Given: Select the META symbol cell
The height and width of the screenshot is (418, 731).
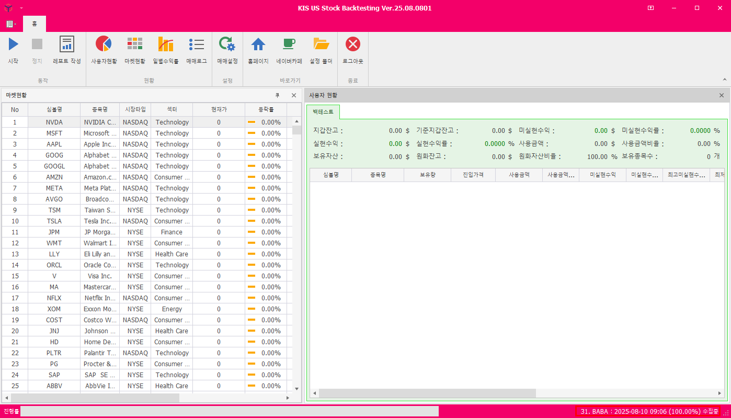Looking at the screenshot, I should click(54, 188).
